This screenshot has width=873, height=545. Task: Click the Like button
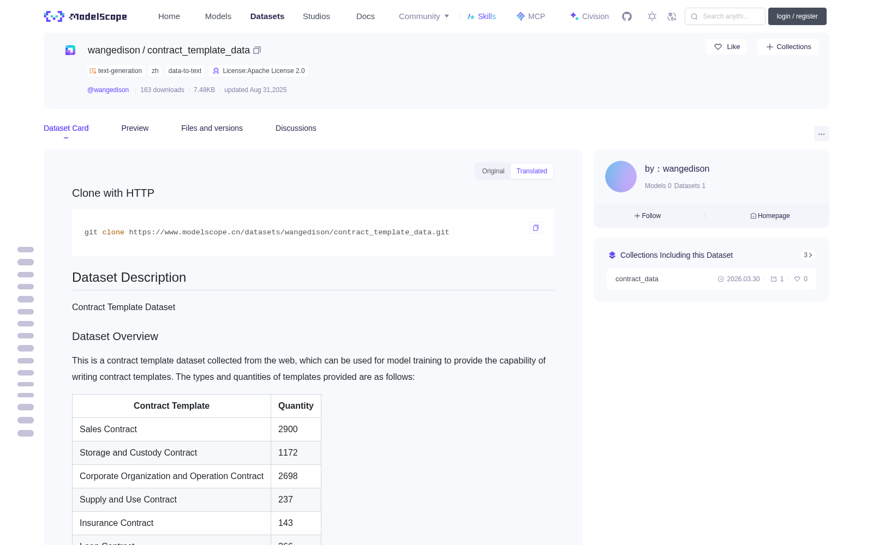pyautogui.click(x=726, y=47)
